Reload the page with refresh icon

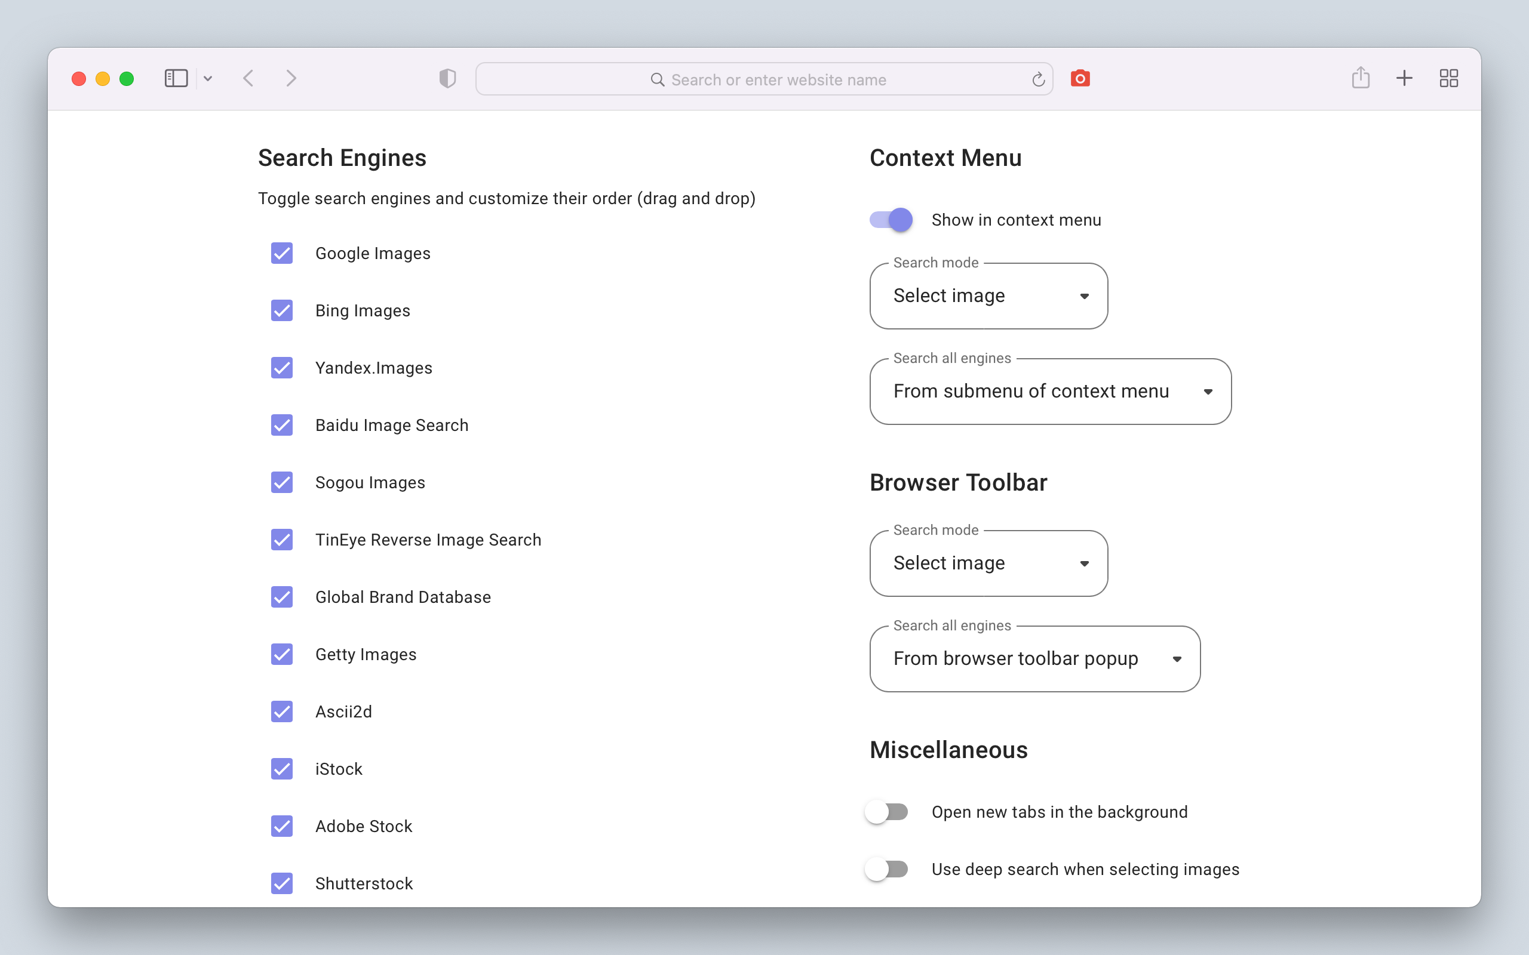[1038, 79]
